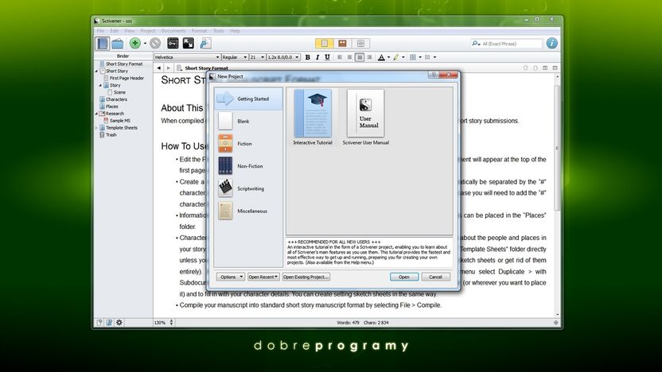Align text right
The height and width of the screenshot is (372, 662).
369,57
